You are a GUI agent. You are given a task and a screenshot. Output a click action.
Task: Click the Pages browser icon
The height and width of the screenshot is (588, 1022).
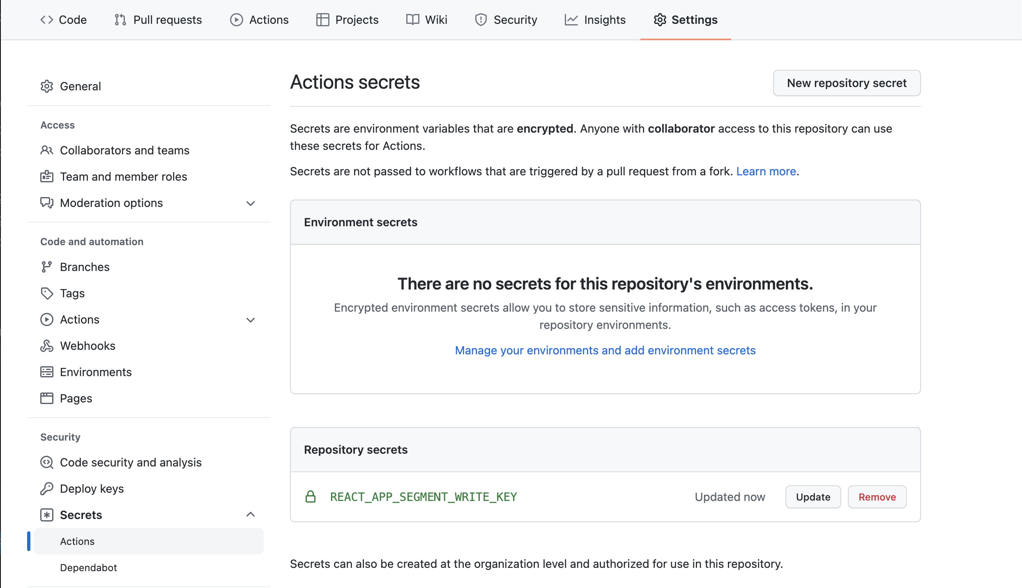[47, 398]
